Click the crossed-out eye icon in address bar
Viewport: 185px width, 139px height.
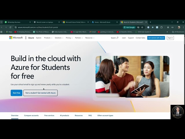tap(138, 27)
